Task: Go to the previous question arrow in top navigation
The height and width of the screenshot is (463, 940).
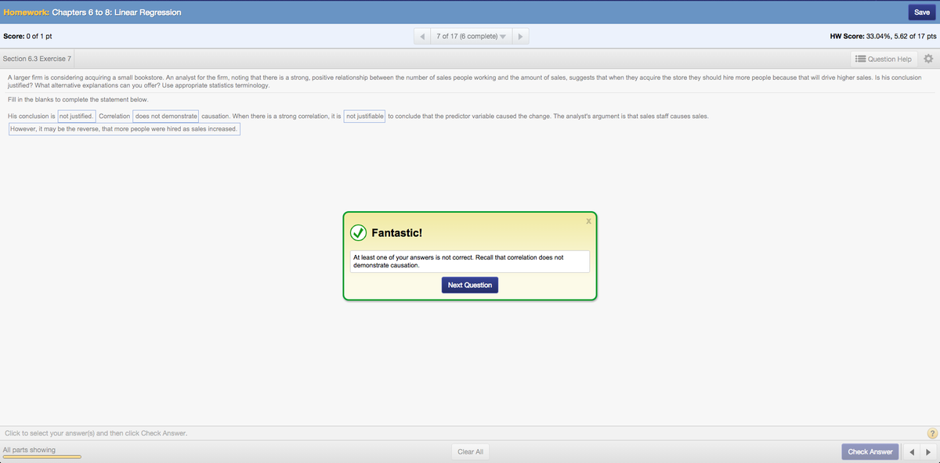Action: pyautogui.click(x=422, y=37)
